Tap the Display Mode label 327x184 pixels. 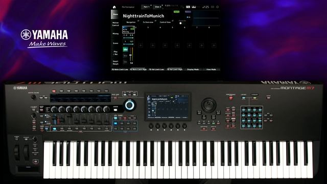[x=193, y=70]
